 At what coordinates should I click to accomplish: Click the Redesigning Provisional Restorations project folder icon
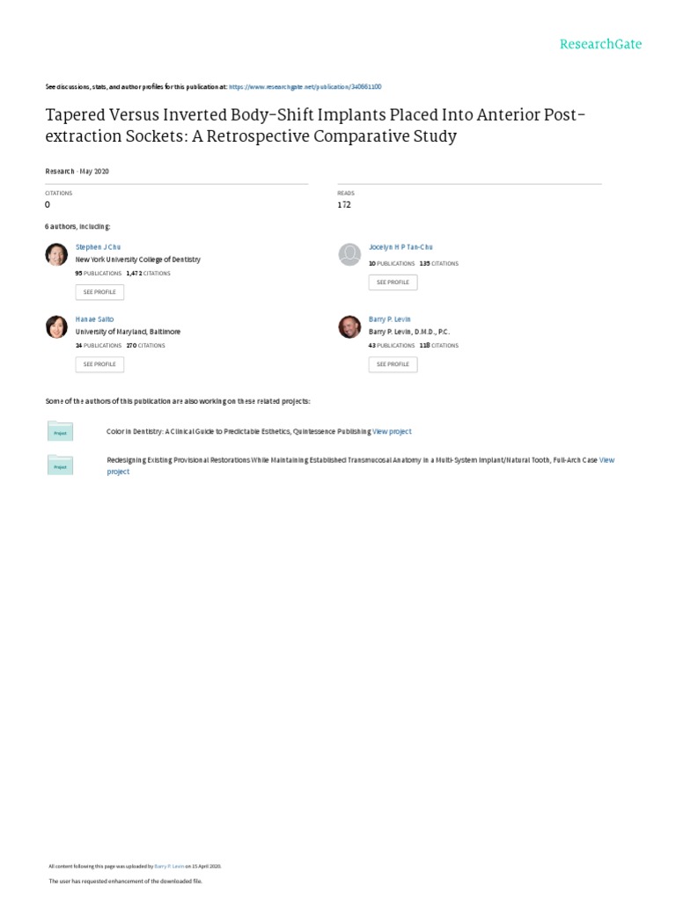[60, 465]
